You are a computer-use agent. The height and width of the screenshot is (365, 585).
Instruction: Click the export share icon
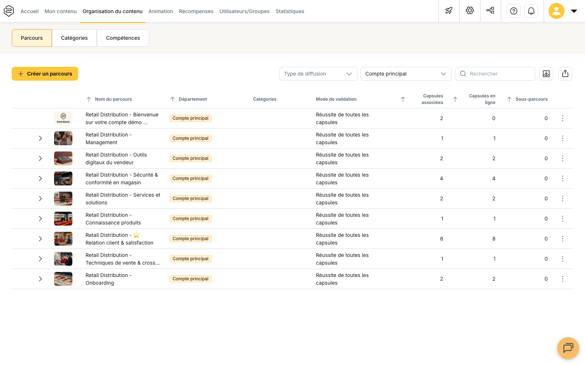click(x=565, y=74)
